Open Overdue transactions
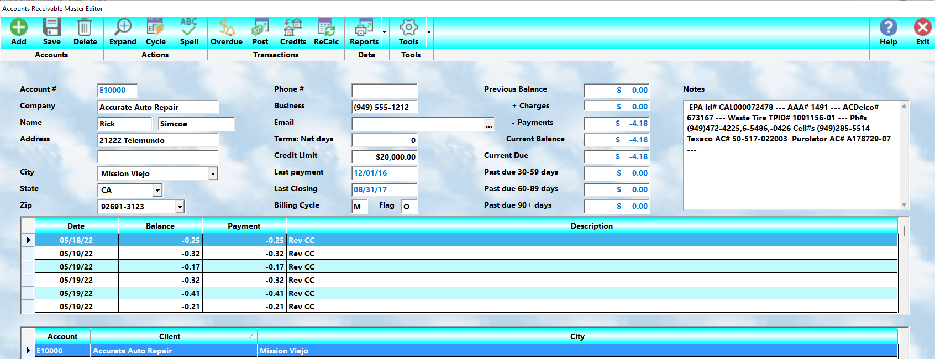935x359 pixels. [x=227, y=32]
